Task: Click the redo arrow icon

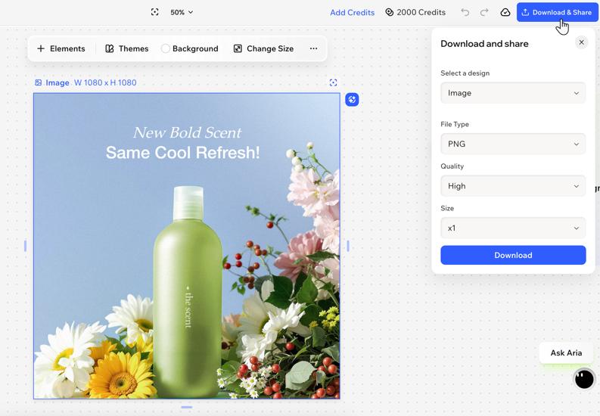Action: coord(484,12)
